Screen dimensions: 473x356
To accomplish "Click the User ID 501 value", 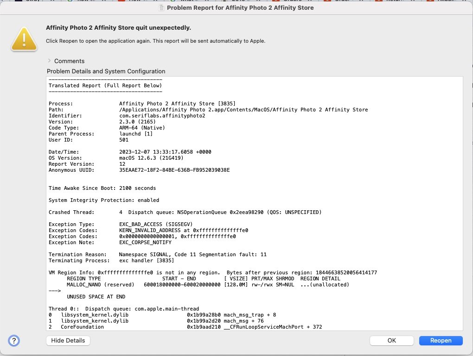I will tap(124, 140).
